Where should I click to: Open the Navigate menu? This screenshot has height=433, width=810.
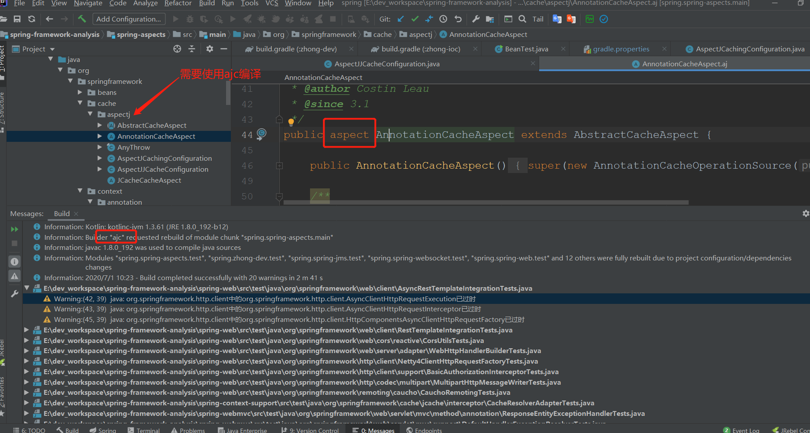(88, 3)
